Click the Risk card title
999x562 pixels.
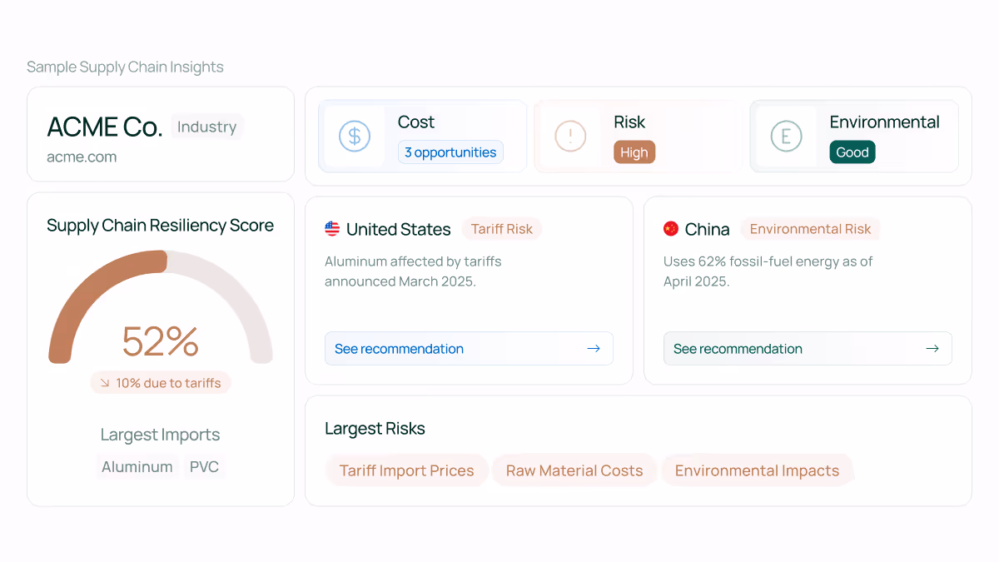pyautogui.click(x=629, y=122)
